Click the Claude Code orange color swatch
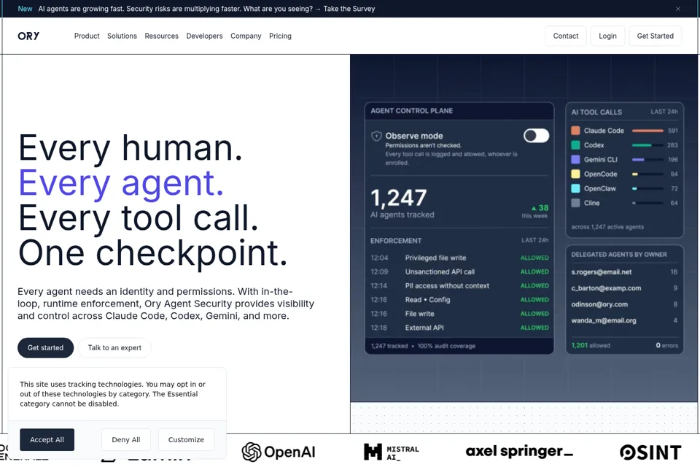The image size is (700, 467). point(575,131)
